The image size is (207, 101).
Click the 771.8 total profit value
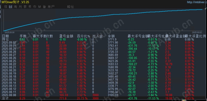click(63, 98)
